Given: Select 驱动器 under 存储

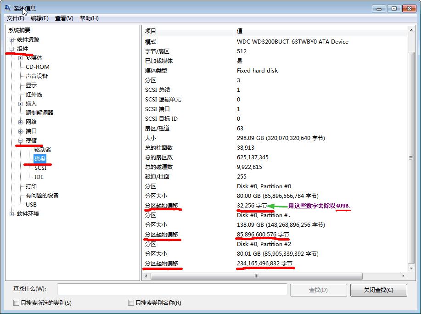Looking at the screenshot, I should 42,149.
